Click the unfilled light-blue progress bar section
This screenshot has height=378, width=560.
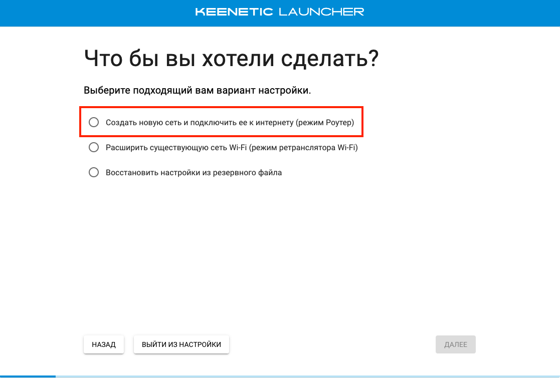[x=301, y=376]
